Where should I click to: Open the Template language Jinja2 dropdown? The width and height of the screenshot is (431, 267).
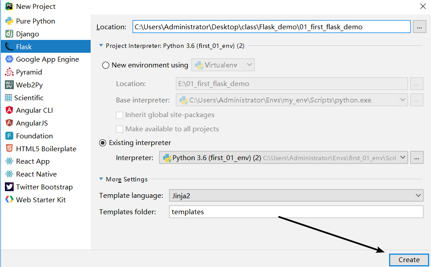click(296, 195)
